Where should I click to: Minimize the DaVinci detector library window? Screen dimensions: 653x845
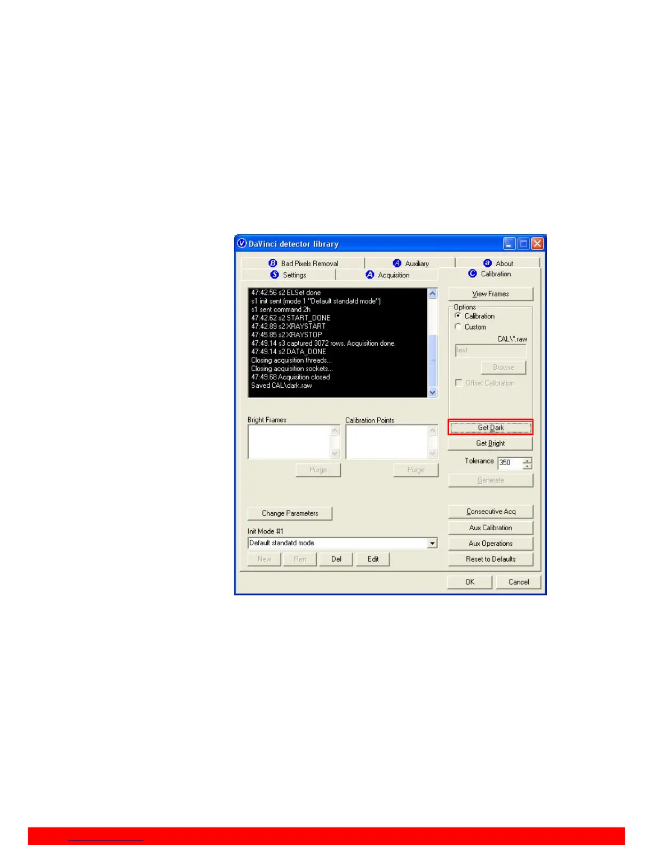click(x=509, y=244)
